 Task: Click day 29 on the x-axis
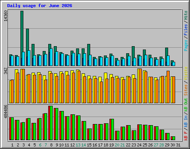[x=167, y=145]
